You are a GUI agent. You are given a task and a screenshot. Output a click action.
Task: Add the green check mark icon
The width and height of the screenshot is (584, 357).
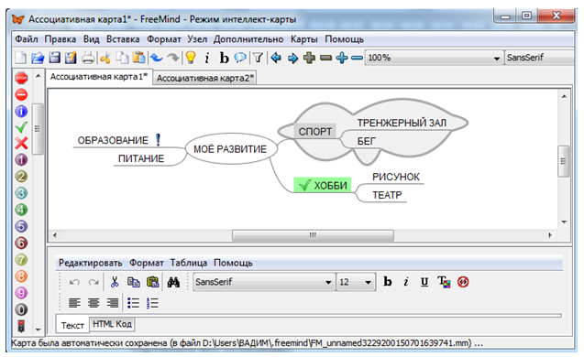pos(21,127)
